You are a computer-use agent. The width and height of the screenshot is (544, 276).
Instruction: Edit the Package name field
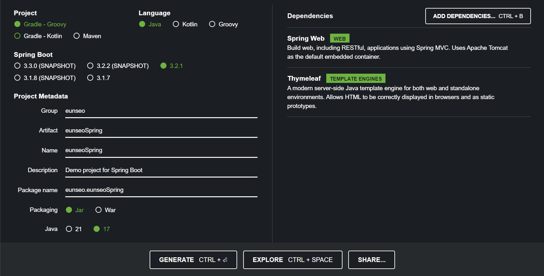coord(161,190)
